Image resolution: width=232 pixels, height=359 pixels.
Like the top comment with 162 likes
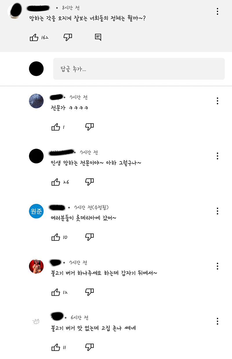pos(34,37)
